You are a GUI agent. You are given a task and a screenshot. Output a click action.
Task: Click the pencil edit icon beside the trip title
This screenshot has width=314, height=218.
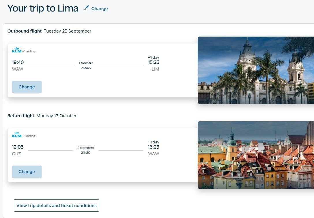click(86, 8)
